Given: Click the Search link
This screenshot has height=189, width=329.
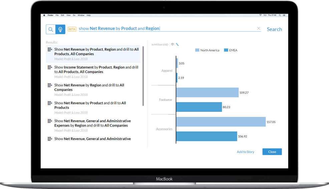Looking at the screenshot, I should click(x=274, y=29).
